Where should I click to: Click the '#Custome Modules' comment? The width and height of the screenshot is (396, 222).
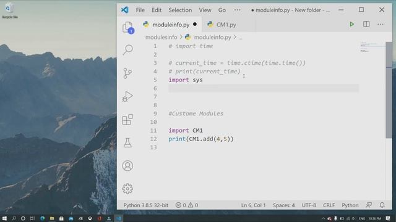[196, 113]
